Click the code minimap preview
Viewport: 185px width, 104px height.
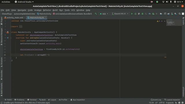(x=174, y=23)
